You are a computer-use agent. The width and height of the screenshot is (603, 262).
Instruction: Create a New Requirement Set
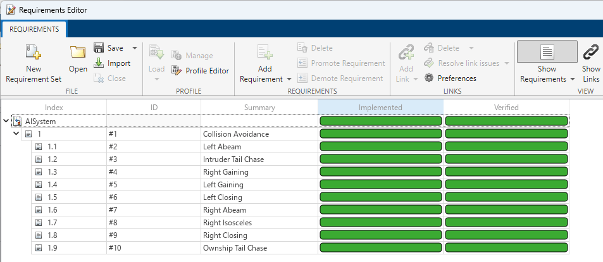[x=34, y=63]
